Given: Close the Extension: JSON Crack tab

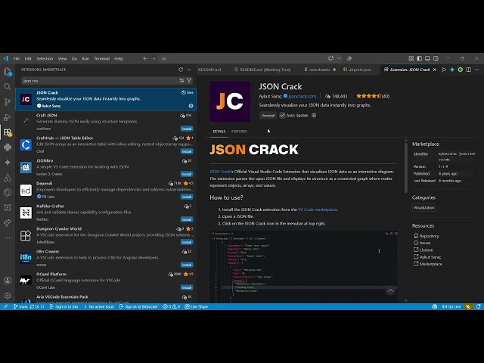Looking at the screenshot, I should [435, 70].
